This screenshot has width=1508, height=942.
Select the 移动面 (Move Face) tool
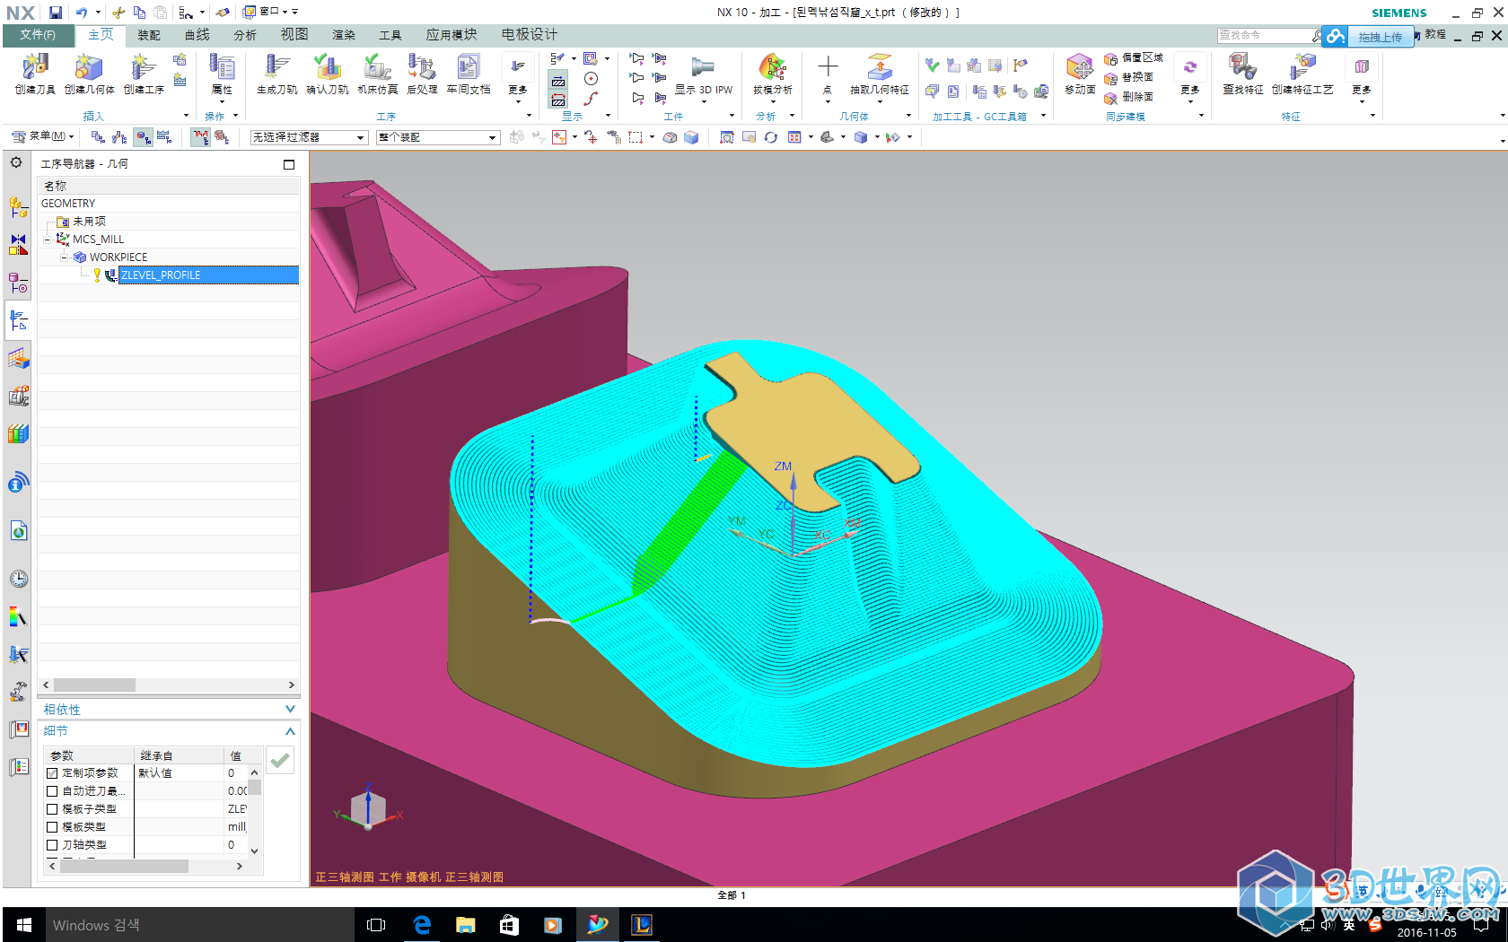(1080, 74)
